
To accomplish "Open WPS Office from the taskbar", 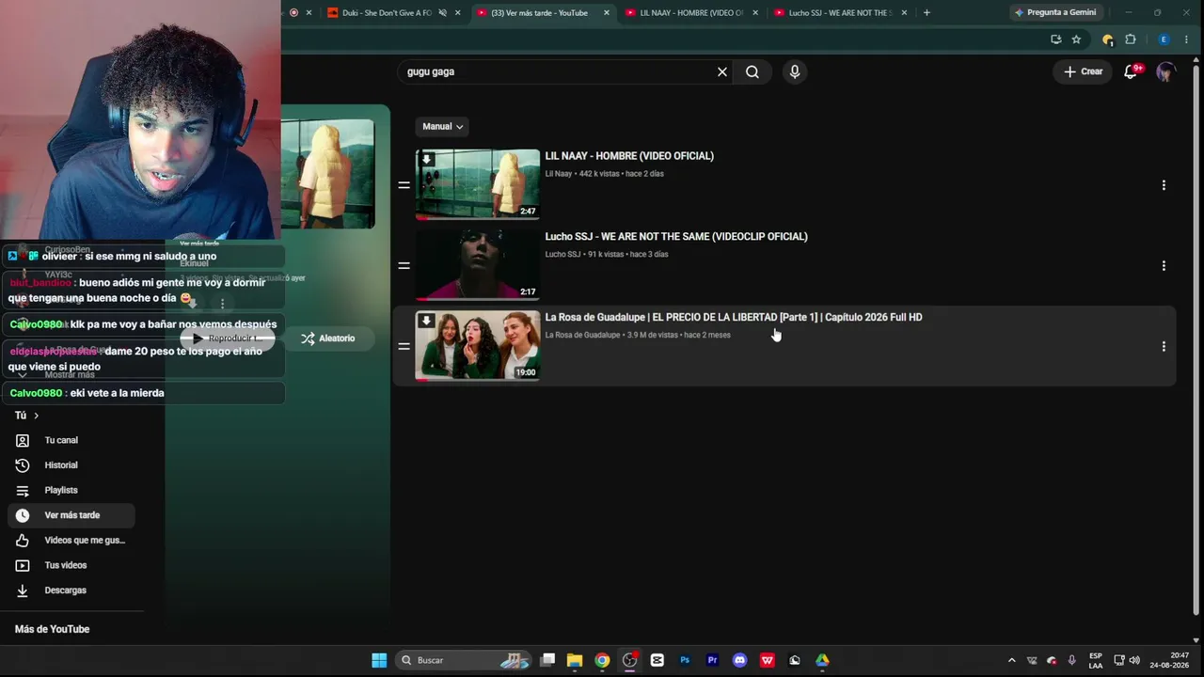I will click(x=768, y=660).
